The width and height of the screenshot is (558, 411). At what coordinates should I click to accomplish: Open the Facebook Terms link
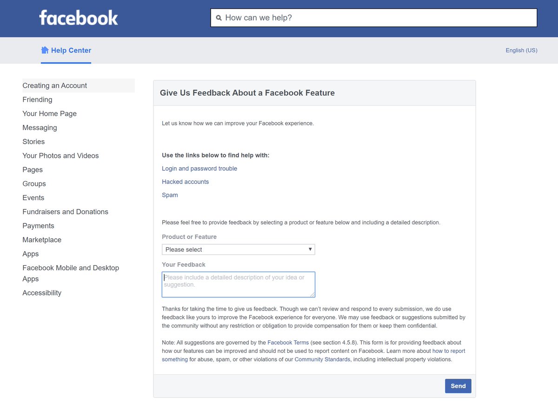288,343
